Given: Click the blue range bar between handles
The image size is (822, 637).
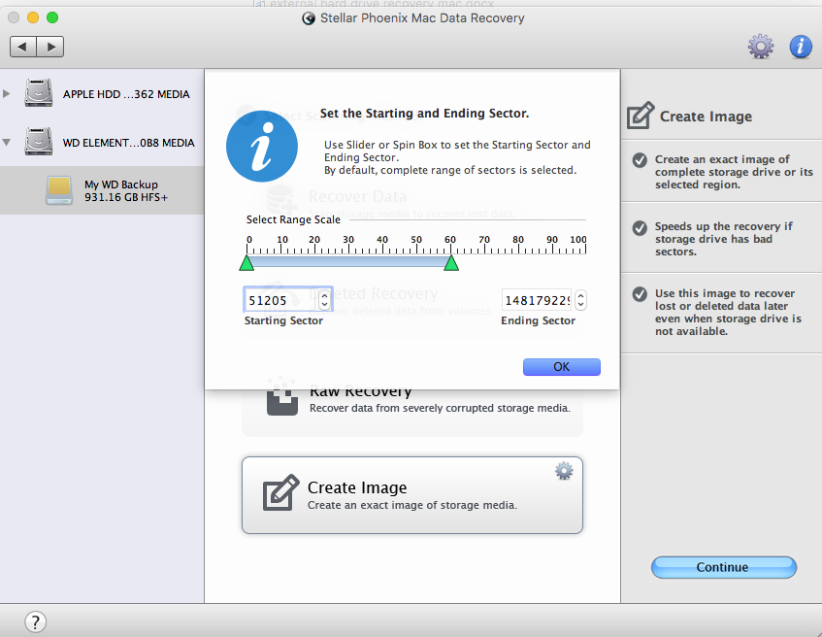Looking at the screenshot, I should (x=348, y=261).
